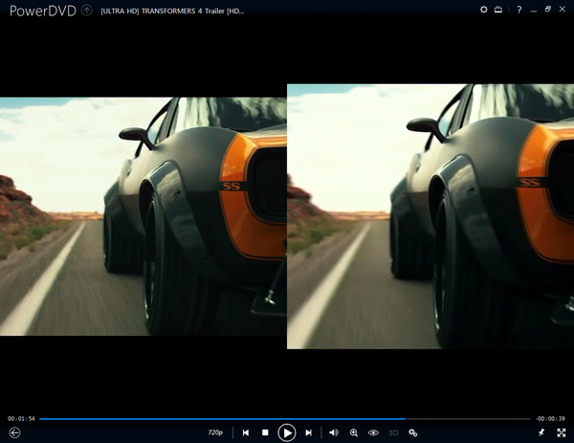Click the Transformers 4 Trailer title
Image resolution: width=574 pixels, height=443 pixels.
pyautogui.click(x=172, y=11)
